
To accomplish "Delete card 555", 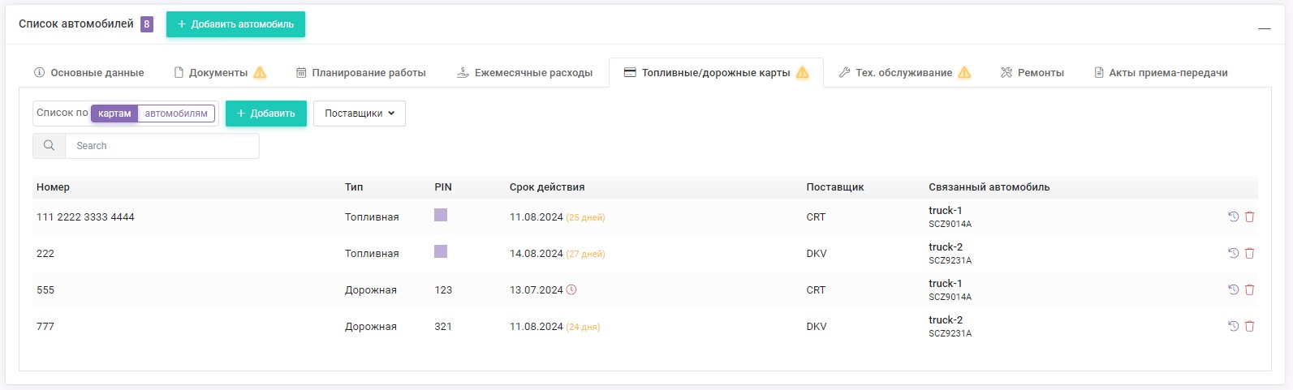I will (x=1249, y=289).
